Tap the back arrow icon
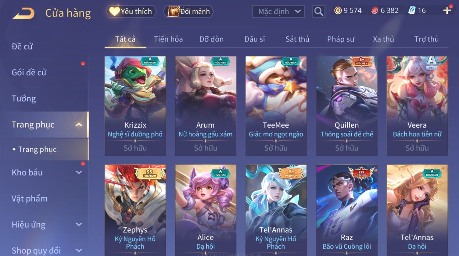Viewport: 459px width, 256px height. coord(24,13)
